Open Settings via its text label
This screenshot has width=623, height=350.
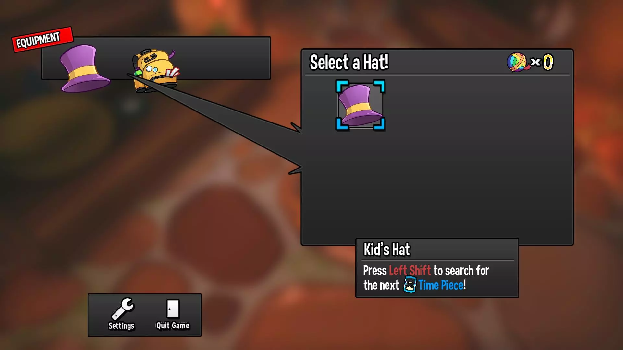pyautogui.click(x=121, y=326)
